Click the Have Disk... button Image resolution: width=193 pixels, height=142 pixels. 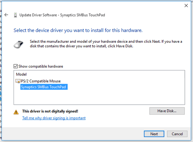[167, 111]
